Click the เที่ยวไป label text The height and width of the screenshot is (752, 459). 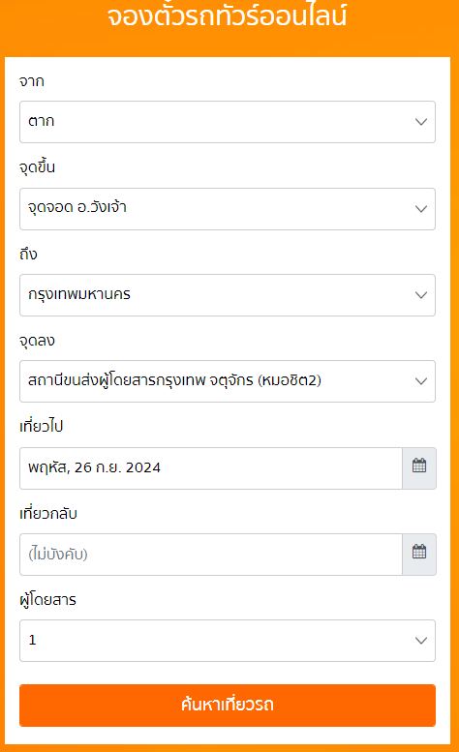pyautogui.click(x=42, y=427)
